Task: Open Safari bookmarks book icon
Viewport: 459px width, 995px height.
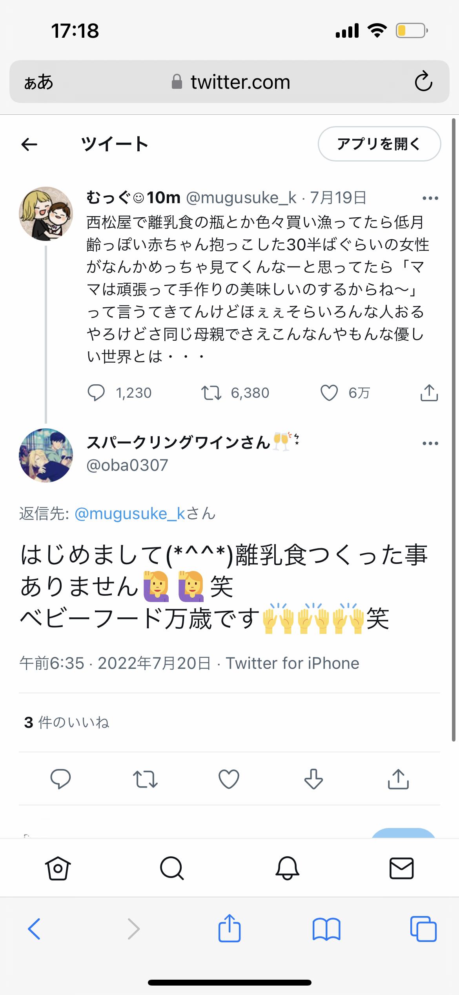Action: click(x=326, y=929)
